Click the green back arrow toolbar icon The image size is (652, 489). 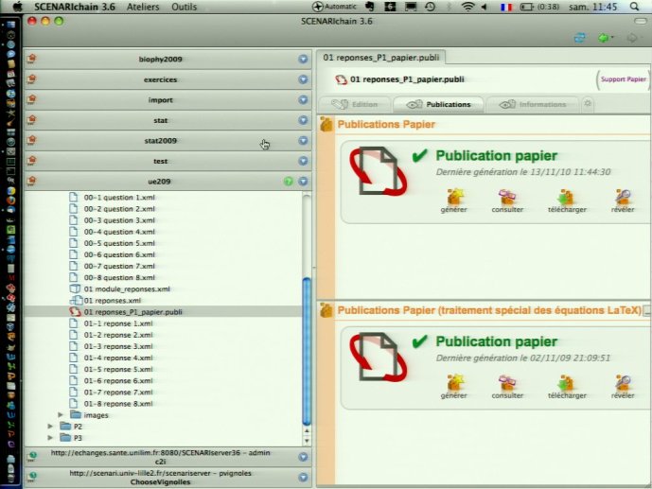tap(604, 38)
